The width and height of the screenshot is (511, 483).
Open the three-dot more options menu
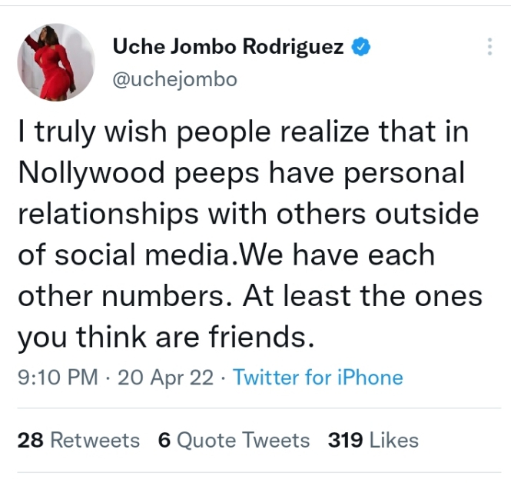(x=489, y=47)
